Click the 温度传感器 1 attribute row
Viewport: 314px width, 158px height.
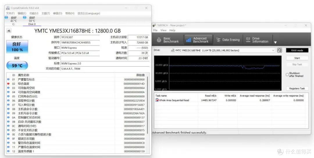(76, 151)
